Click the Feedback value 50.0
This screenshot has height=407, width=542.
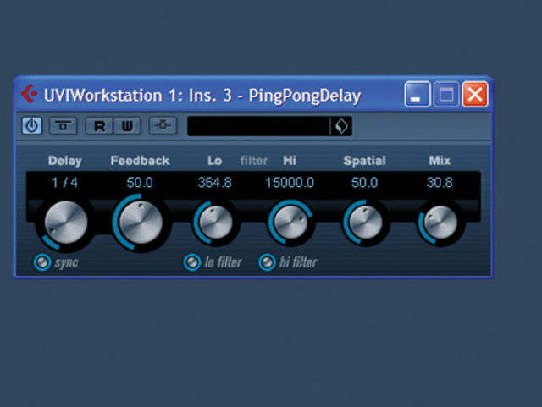(140, 183)
